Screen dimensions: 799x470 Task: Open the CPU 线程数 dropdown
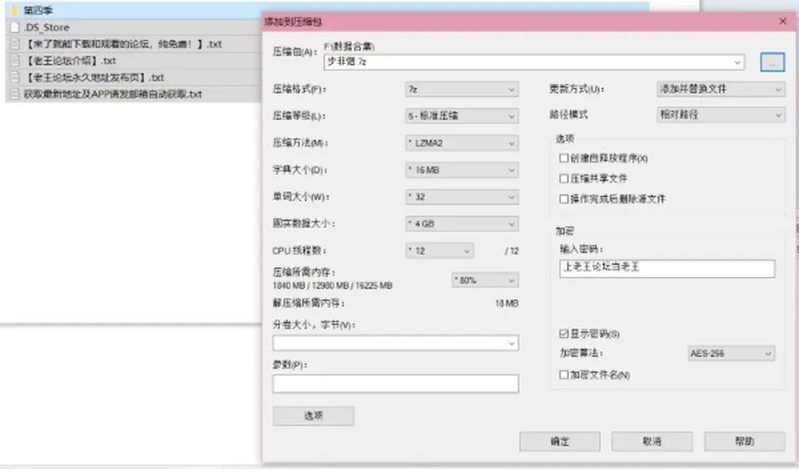point(439,250)
